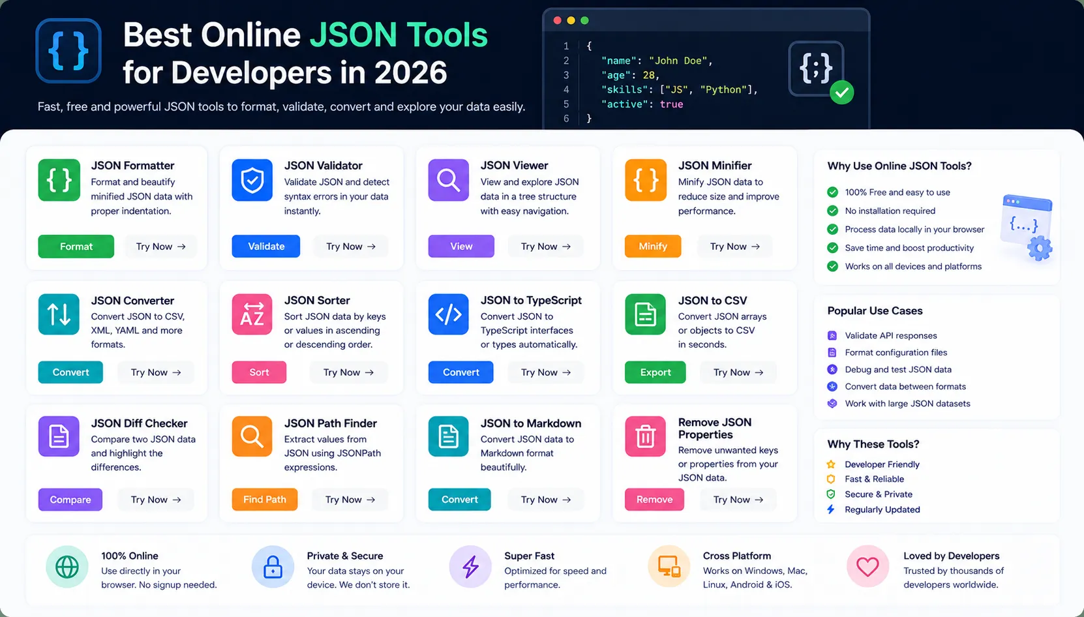The image size is (1084, 617).
Task: Click the orange Minify button
Action: click(653, 247)
